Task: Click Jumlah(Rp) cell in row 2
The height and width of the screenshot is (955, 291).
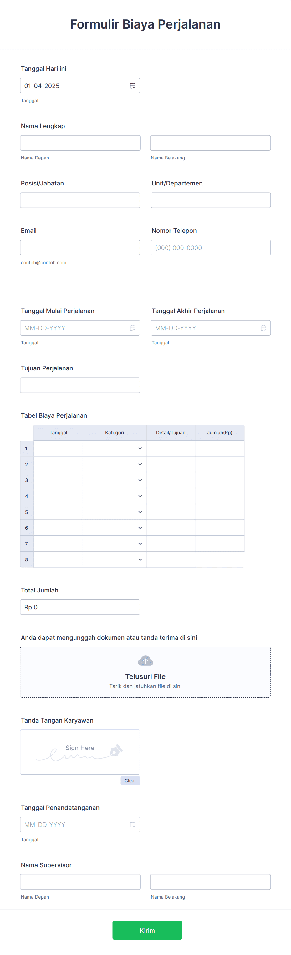Action: [x=220, y=464]
